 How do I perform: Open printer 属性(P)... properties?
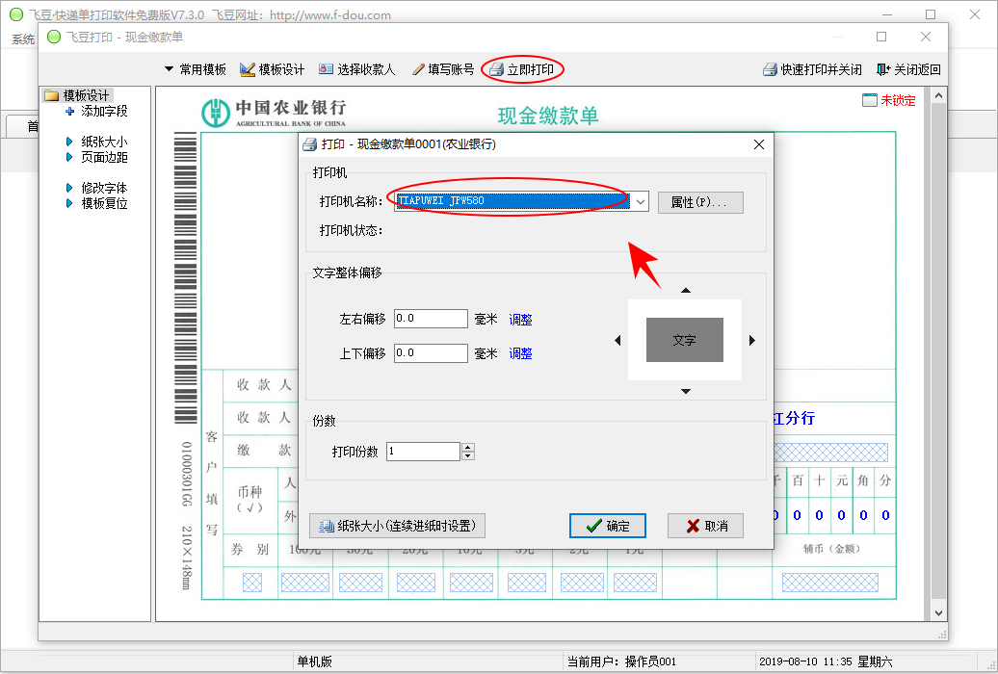tap(700, 202)
